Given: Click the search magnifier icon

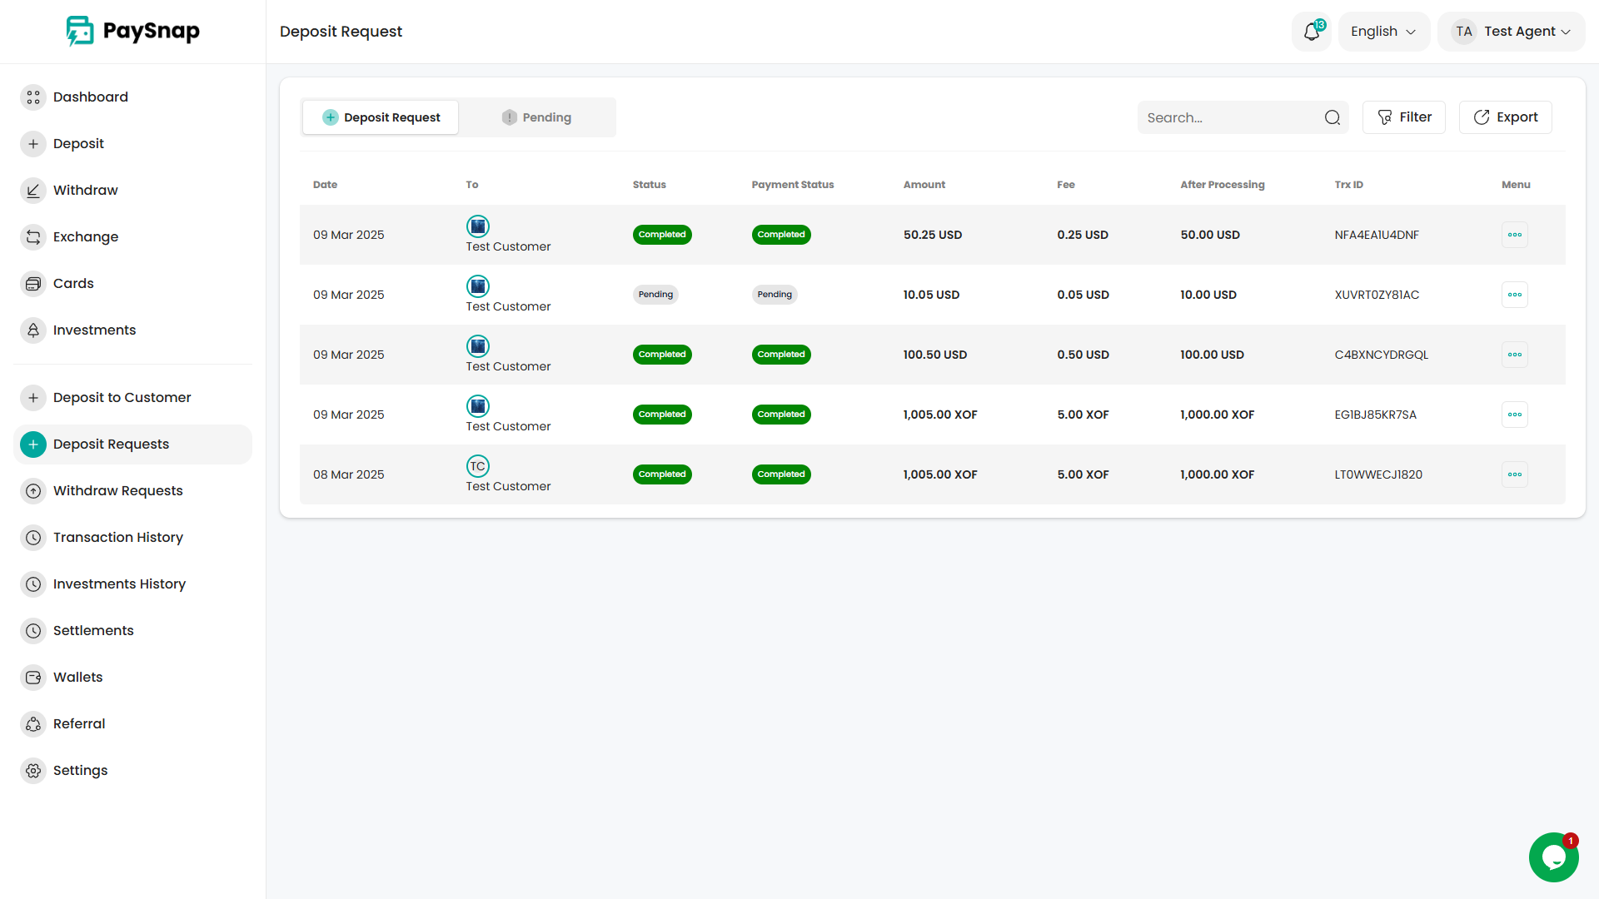Looking at the screenshot, I should coord(1332,117).
